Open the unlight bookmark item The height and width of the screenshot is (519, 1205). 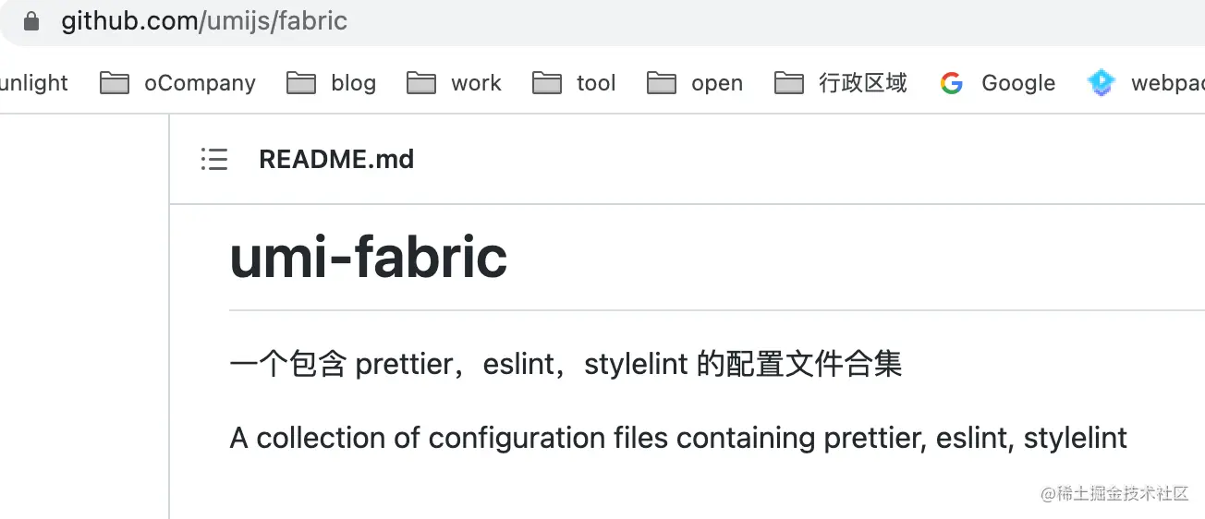(34, 83)
